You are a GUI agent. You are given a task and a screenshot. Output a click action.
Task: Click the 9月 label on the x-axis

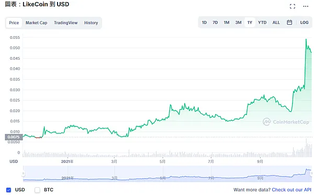tap(260, 161)
